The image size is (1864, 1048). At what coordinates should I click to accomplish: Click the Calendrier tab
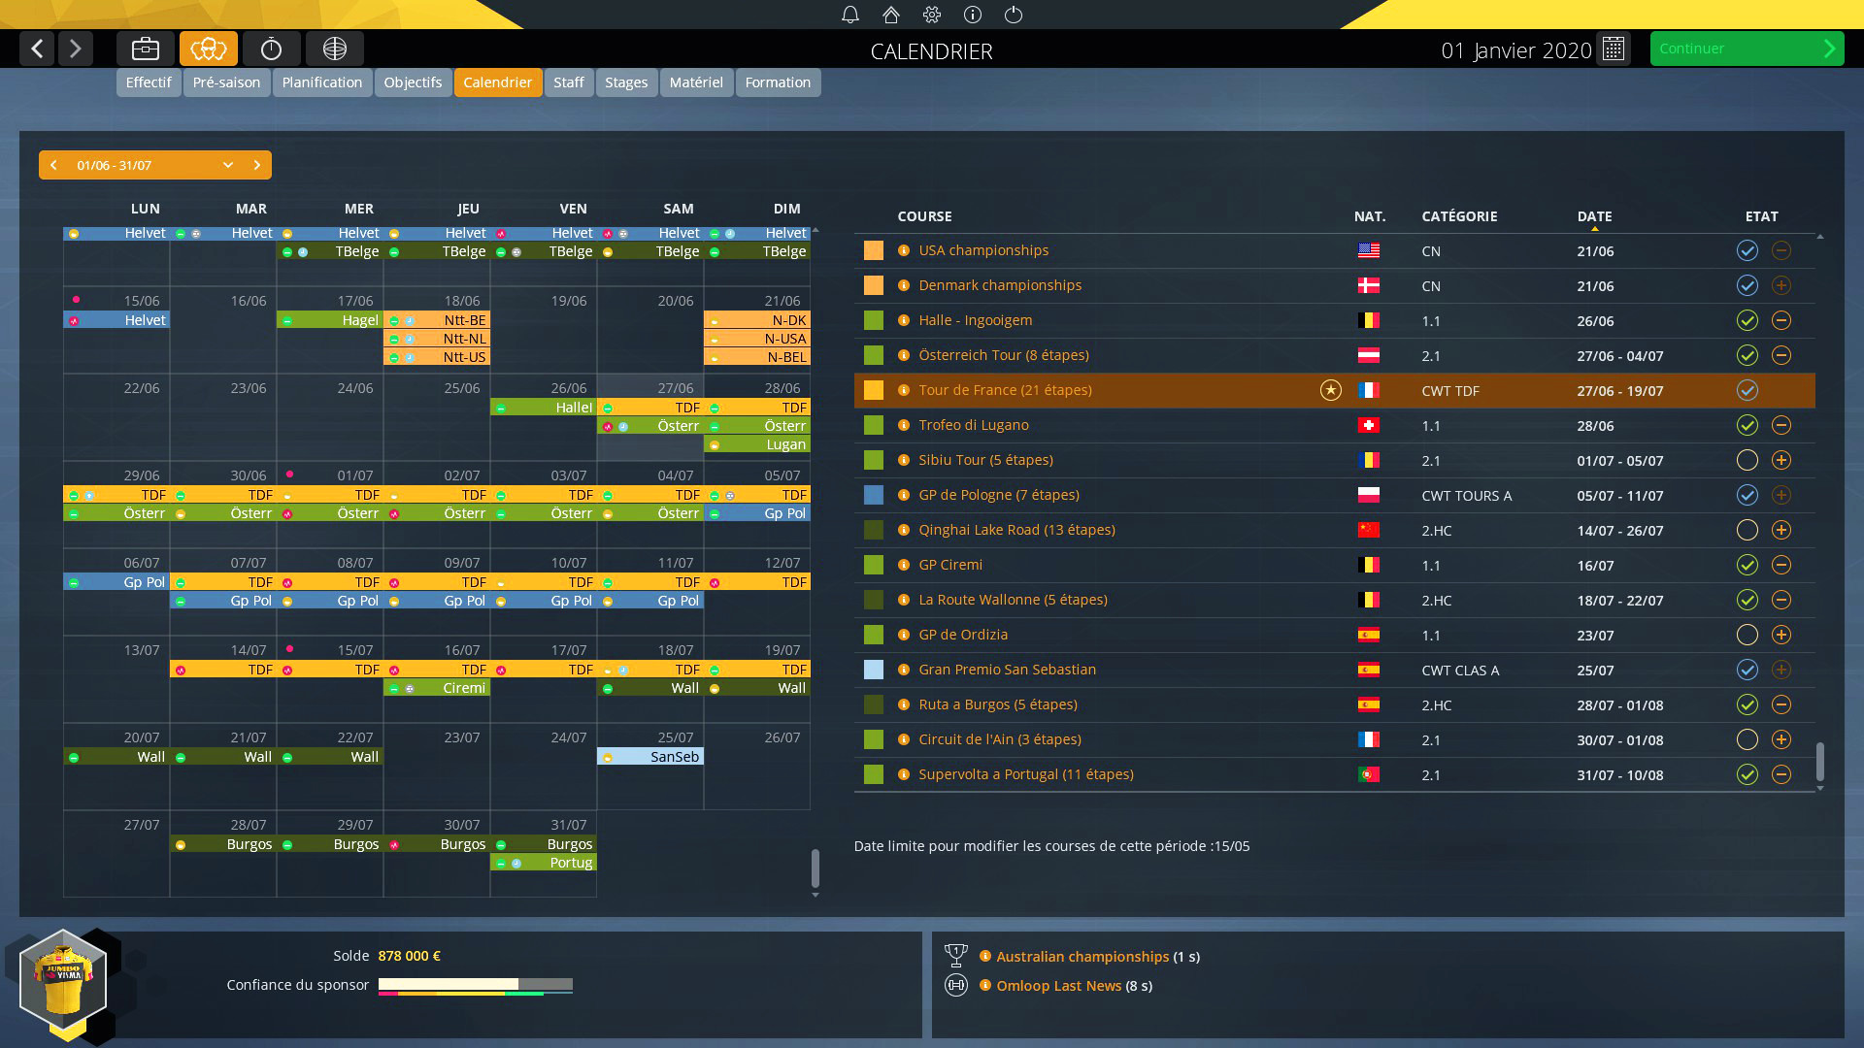(498, 82)
